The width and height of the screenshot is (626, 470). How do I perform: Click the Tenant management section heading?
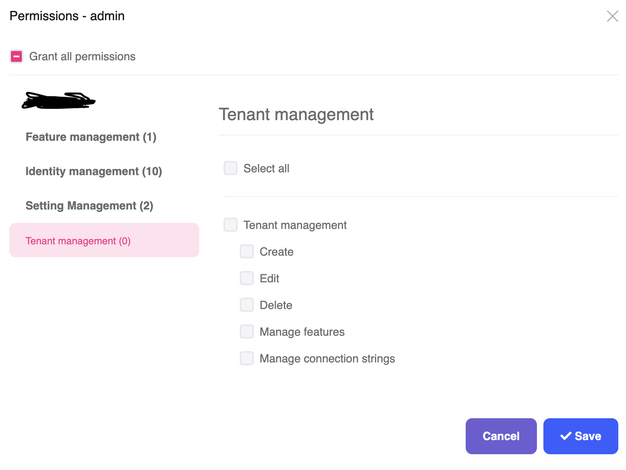296,114
